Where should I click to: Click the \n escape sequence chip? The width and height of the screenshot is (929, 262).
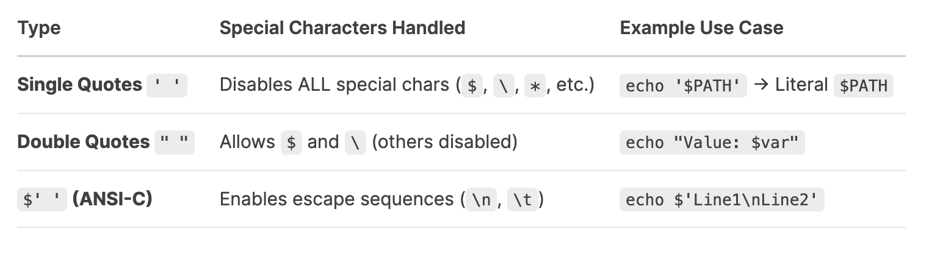pyautogui.click(x=482, y=200)
